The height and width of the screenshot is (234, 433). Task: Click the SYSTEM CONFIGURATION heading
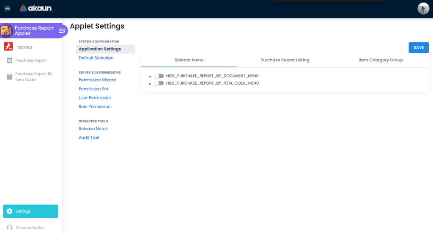point(99,41)
